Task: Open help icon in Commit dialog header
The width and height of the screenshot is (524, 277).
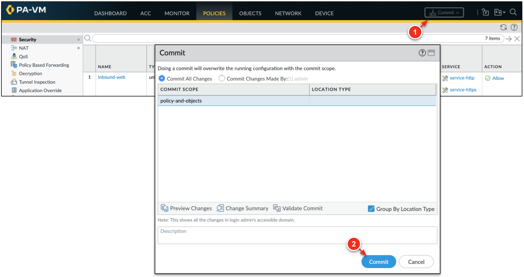Action: pos(422,53)
